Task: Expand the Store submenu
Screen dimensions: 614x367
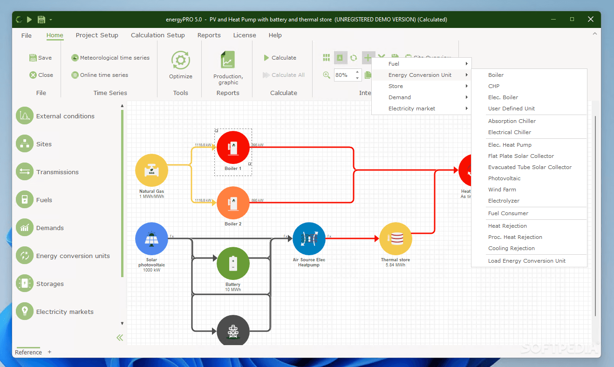Action: 422,86
